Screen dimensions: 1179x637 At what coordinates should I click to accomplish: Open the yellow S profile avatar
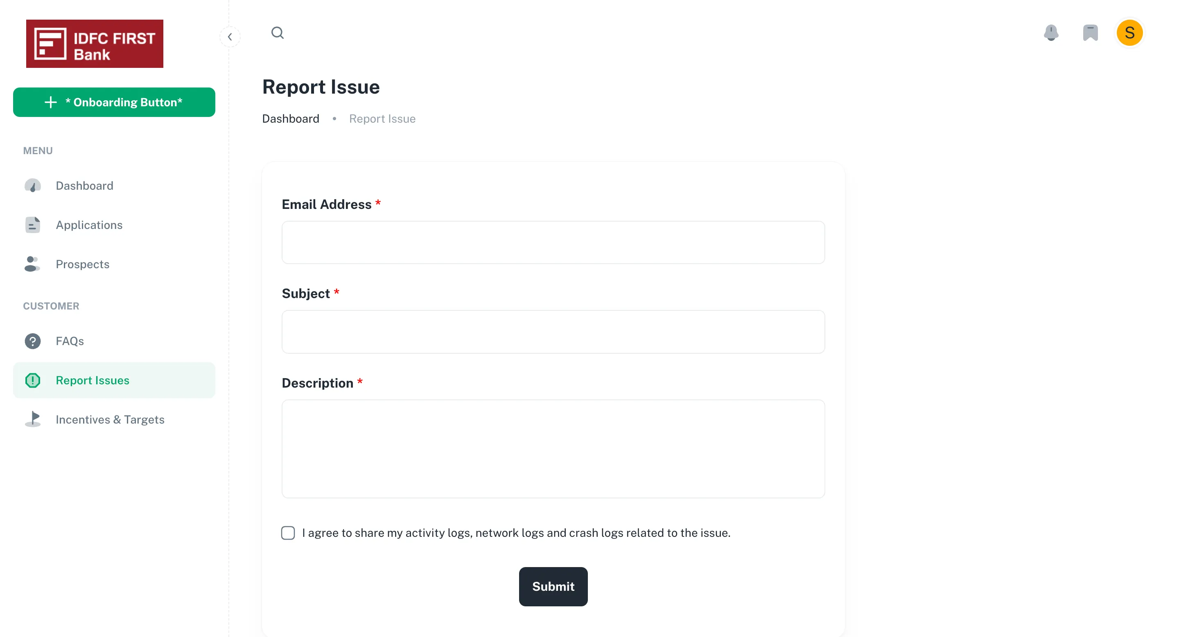1129,33
